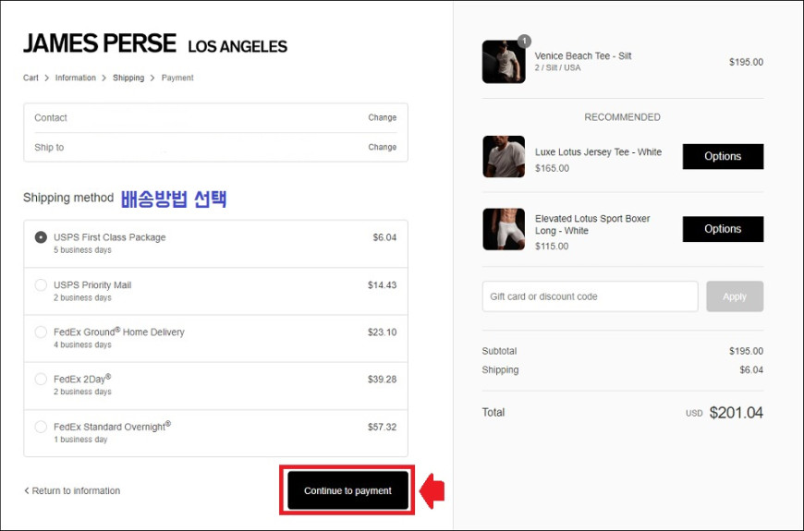Click Continue to payment button
The image size is (804, 531).
click(x=347, y=490)
